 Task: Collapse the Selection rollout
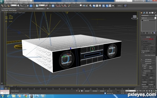(x=148, y=37)
